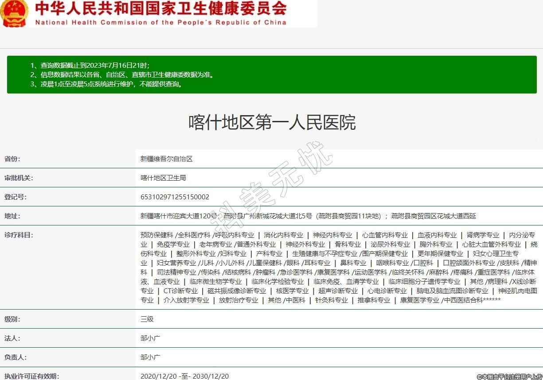Click the notice about 凌晨1点至5点 system maintenance

click(106, 84)
